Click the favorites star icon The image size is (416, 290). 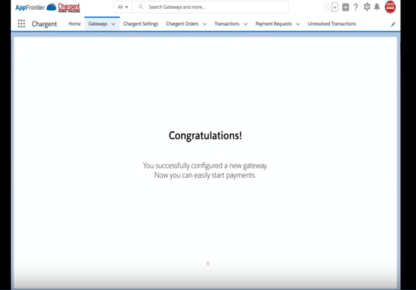[328, 8]
